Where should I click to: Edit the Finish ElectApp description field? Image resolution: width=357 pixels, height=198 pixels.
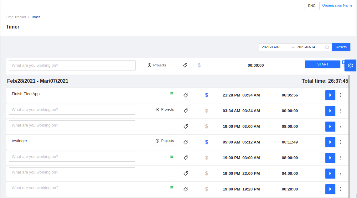(x=72, y=94)
